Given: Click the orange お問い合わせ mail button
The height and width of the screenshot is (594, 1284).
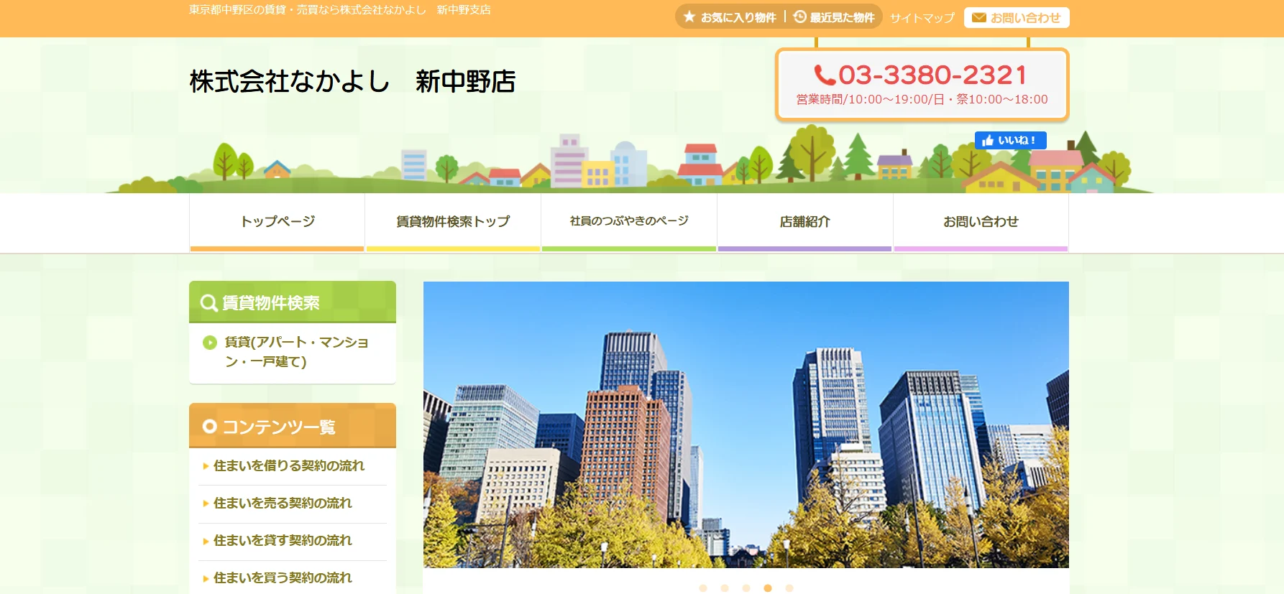Looking at the screenshot, I should [1017, 18].
